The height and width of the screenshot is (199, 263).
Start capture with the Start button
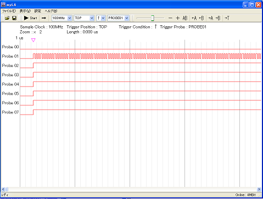click(31, 18)
